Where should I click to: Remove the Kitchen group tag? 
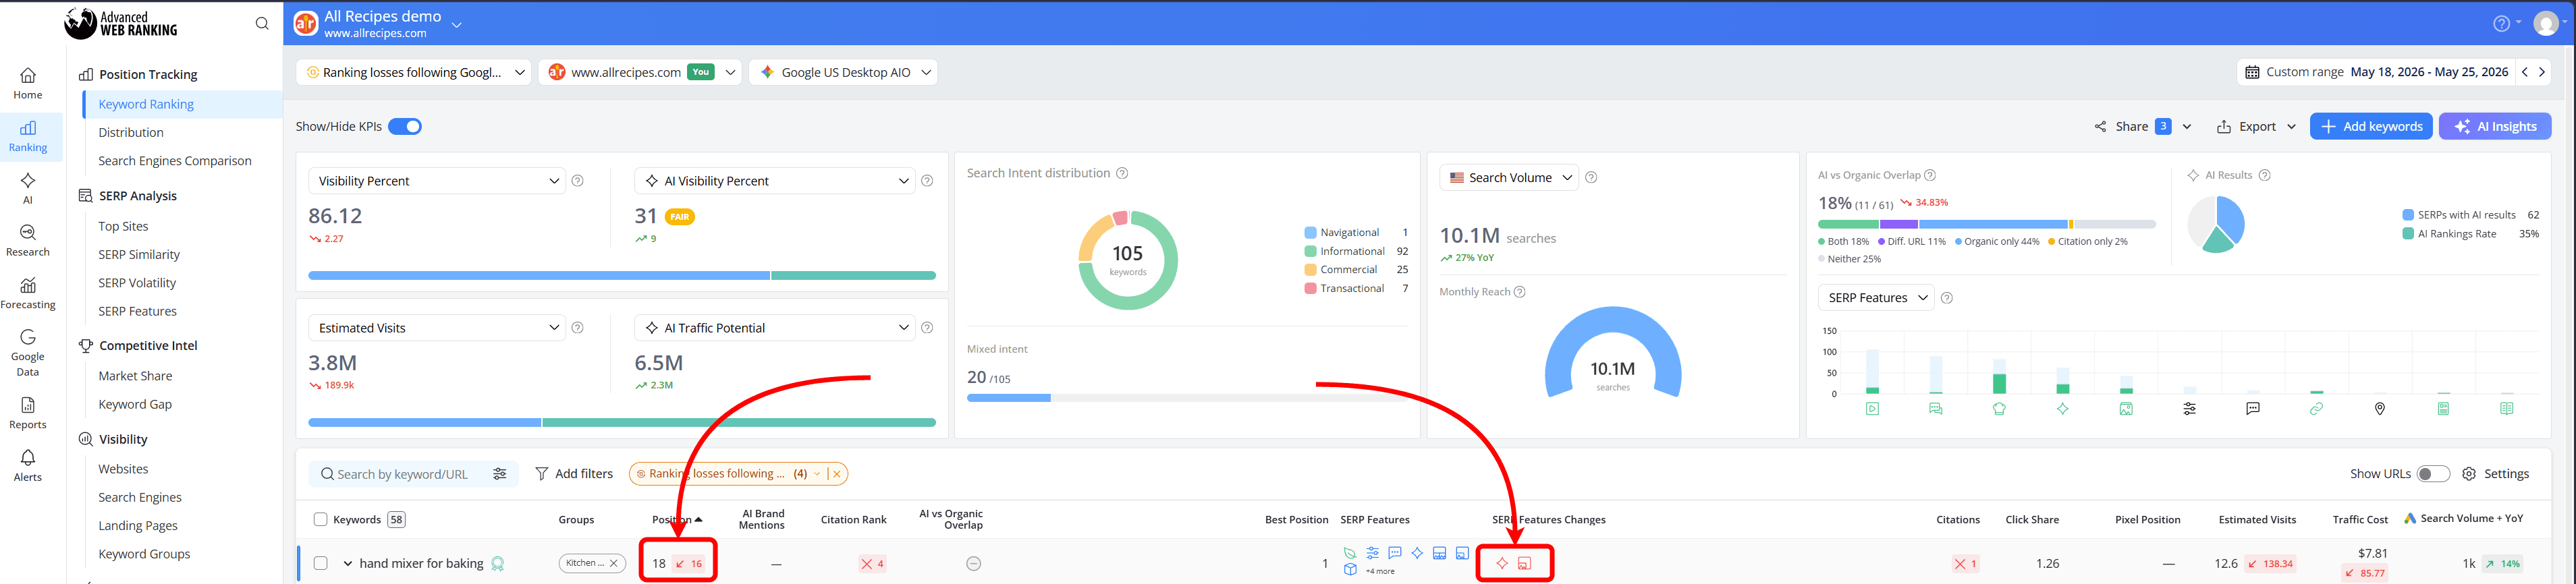(614, 564)
